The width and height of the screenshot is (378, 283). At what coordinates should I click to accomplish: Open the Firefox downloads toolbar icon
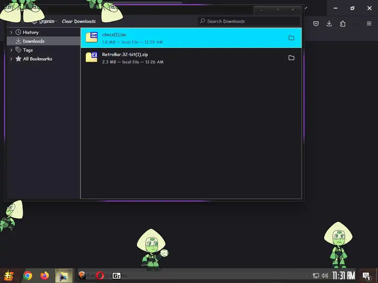pos(329,24)
